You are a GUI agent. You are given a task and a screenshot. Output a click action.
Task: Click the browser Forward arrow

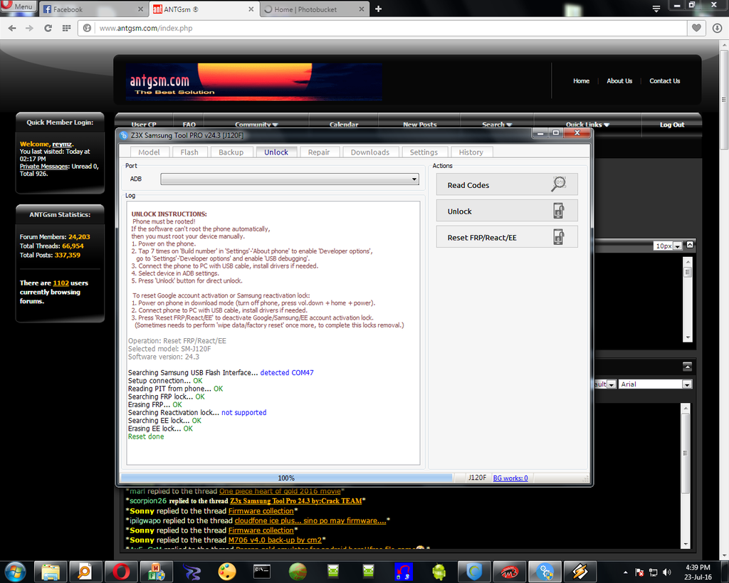point(29,28)
